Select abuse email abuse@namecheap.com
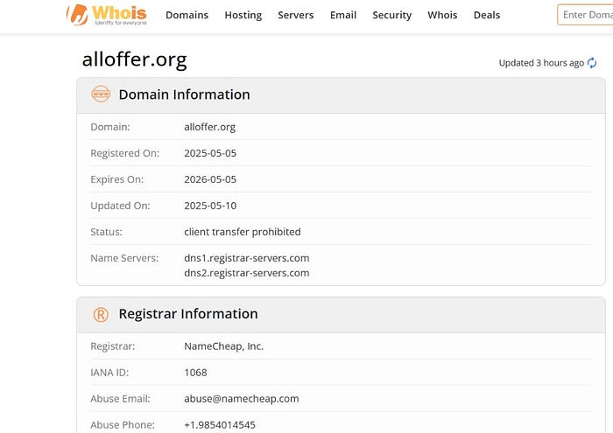 (242, 399)
